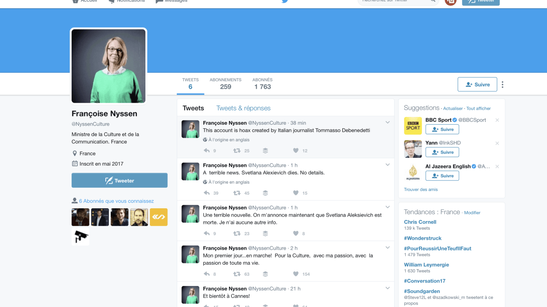Screen dimensions: 547x307
Task: Reply to 'Mon premier jour' tweet
Action: pos(206,274)
